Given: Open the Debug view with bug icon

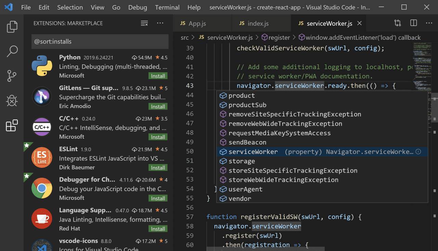Looking at the screenshot, I should [12, 101].
